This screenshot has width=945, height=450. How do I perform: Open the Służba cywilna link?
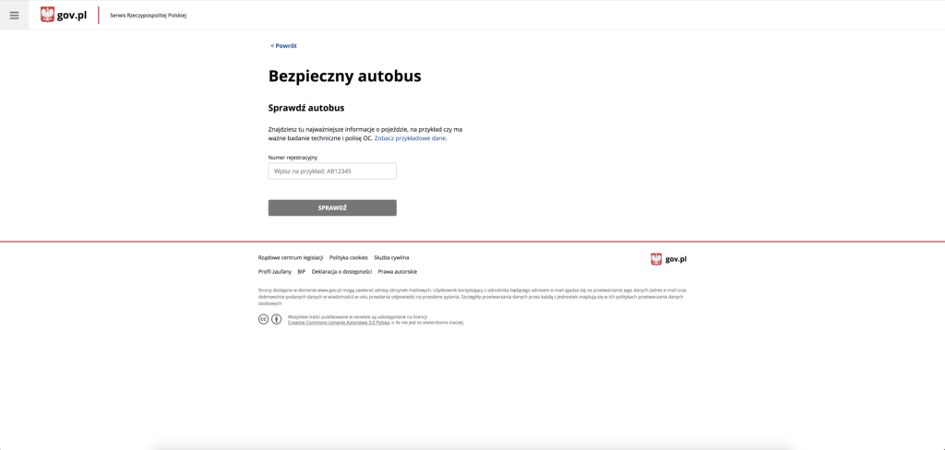[391, 258]
